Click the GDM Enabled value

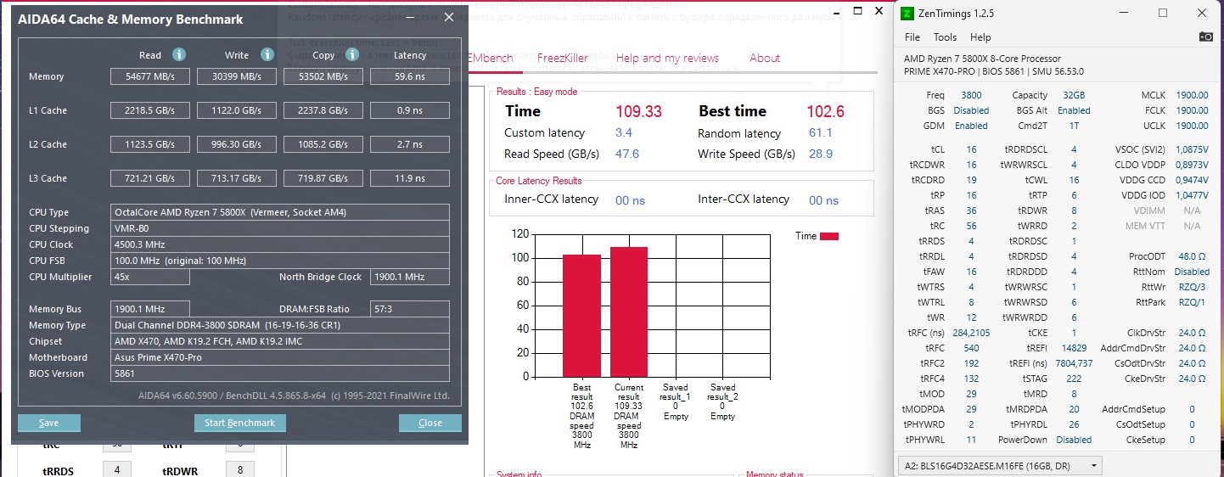971,126
